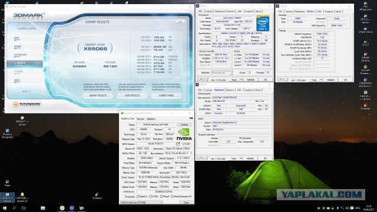Expand Tools arrow in CPU-Z Mainboard window
377x212 pixels.
[241, 158]
